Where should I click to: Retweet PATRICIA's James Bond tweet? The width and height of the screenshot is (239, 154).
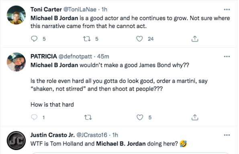click(x=88, y=118)
